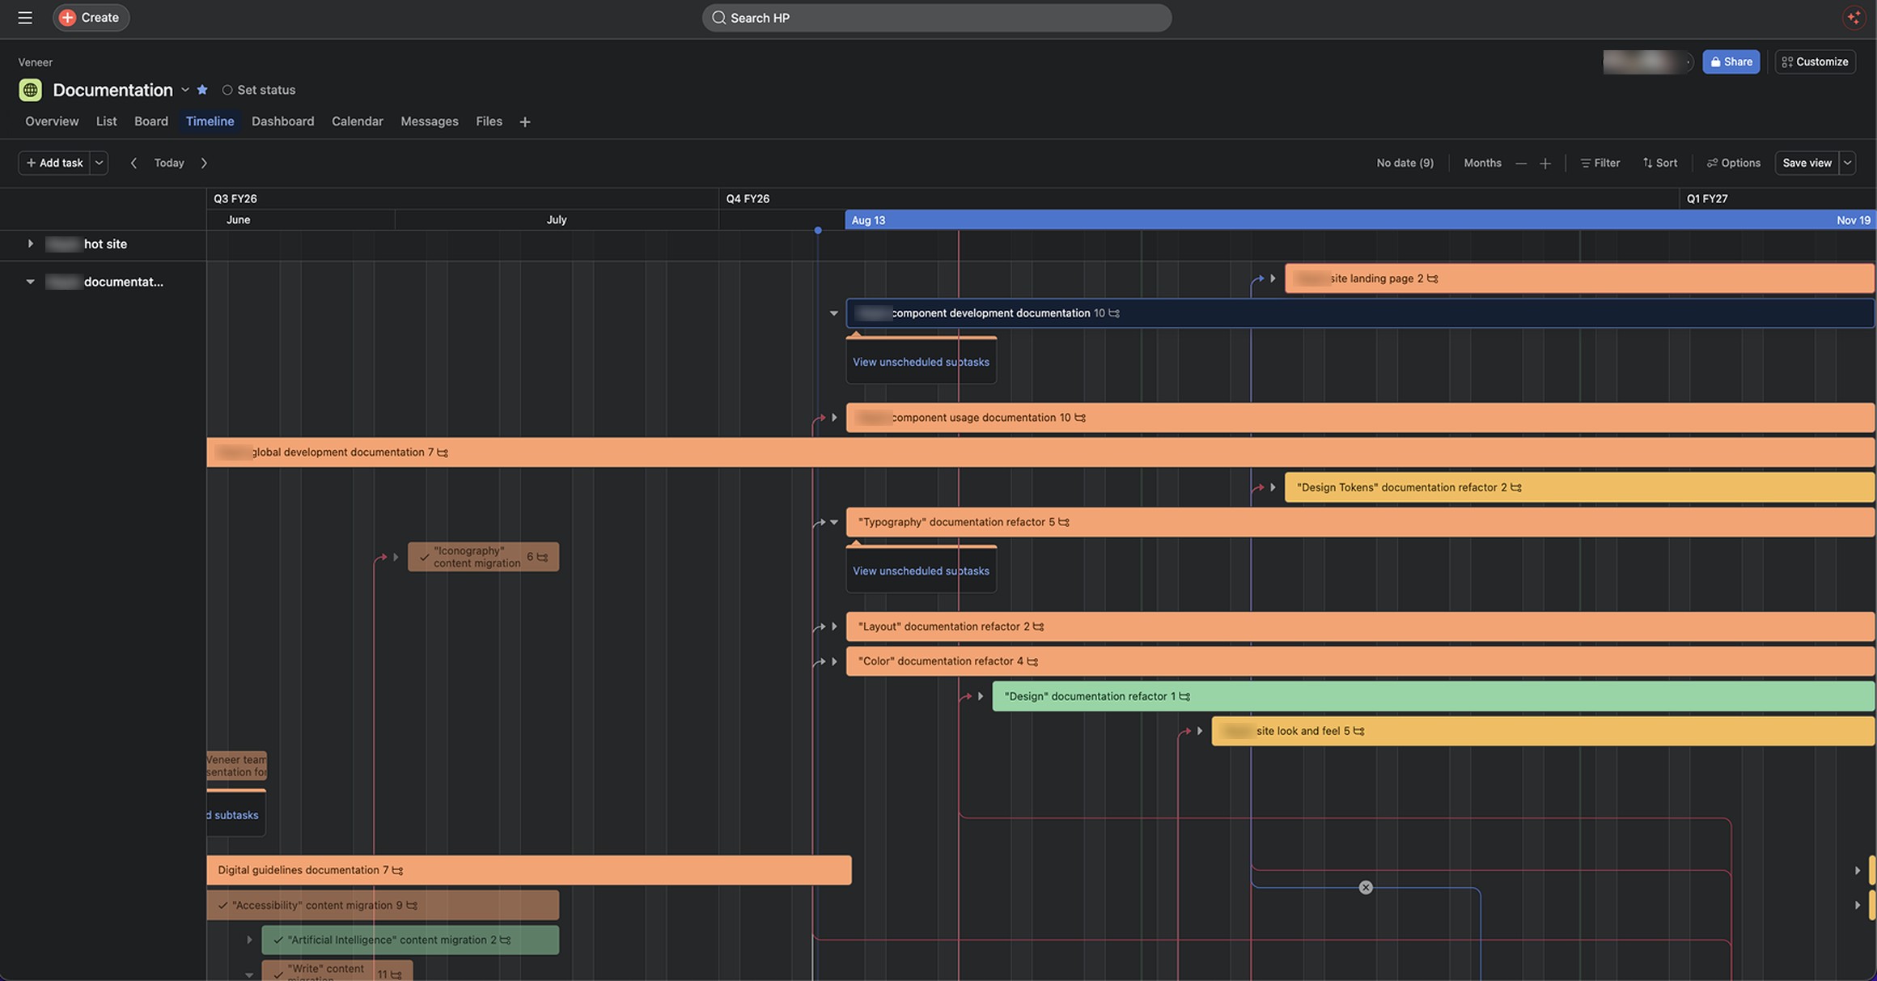The image size is (1877, 981).
Task: Zoom out timeline with minus icon
Action: pos(1521,163)
